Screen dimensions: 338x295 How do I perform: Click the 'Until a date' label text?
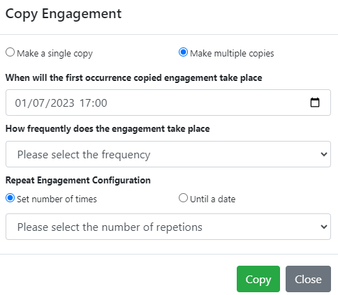pos(212,199)
